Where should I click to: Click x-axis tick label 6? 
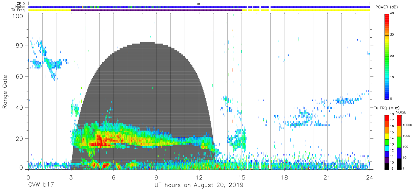tap(113, 178)
